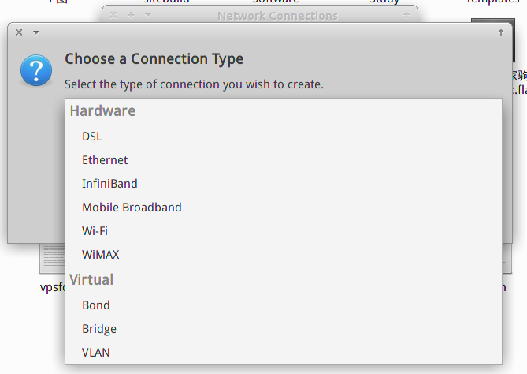Open Network Connections window menu arrow
This screenshot has height=374, width=527.
click(148, 16)
